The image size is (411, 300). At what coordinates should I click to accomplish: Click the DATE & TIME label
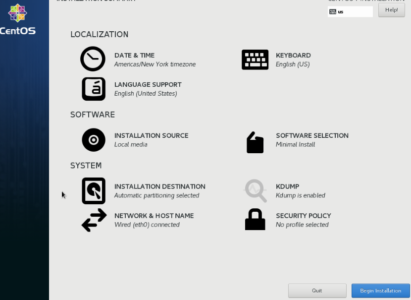point(135,56)
